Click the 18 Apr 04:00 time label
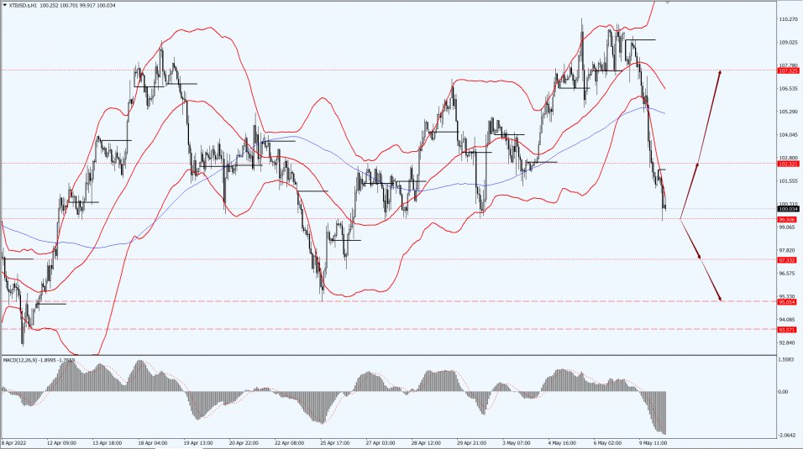803x449 pixels. pyautogui.click(x=153, y=442)
